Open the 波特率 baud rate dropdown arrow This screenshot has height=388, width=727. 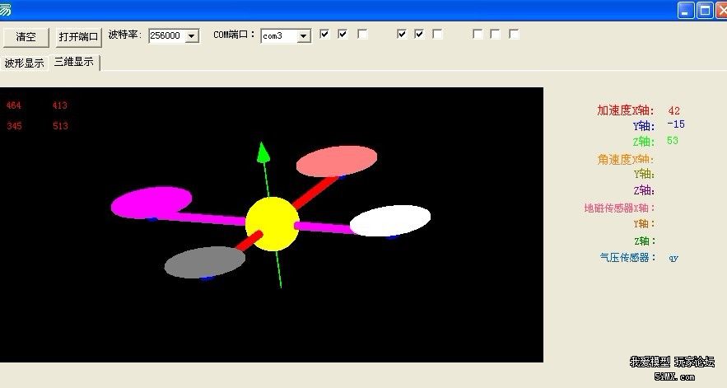click(x=192, y=36)
